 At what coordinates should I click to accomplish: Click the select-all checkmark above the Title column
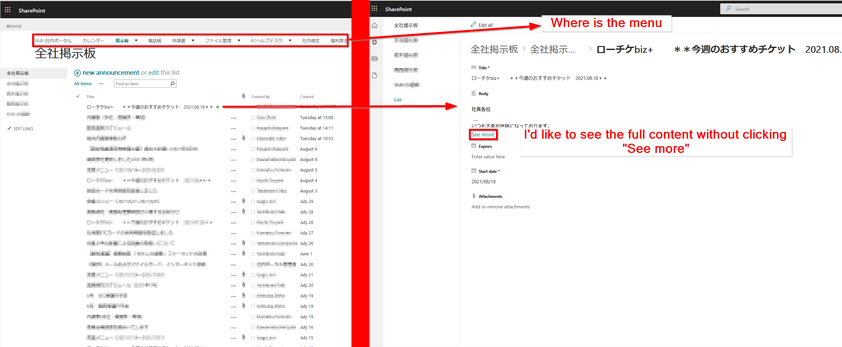pos(78,96)
